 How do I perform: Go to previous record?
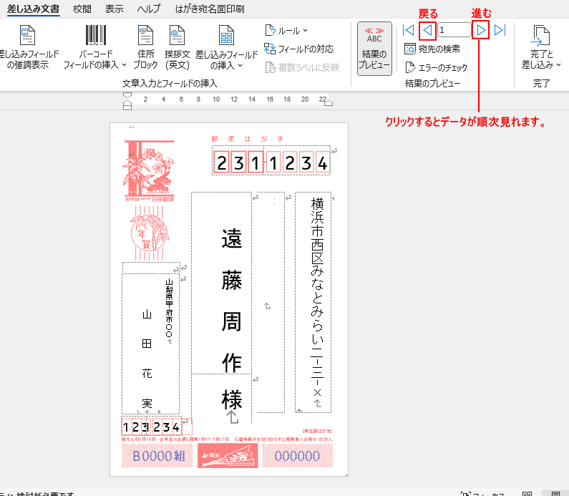tap(427, 30)
